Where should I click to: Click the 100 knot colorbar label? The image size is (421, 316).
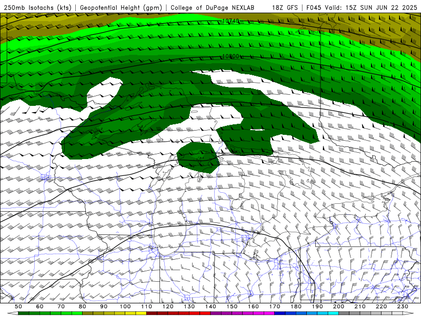click(125, 307)
